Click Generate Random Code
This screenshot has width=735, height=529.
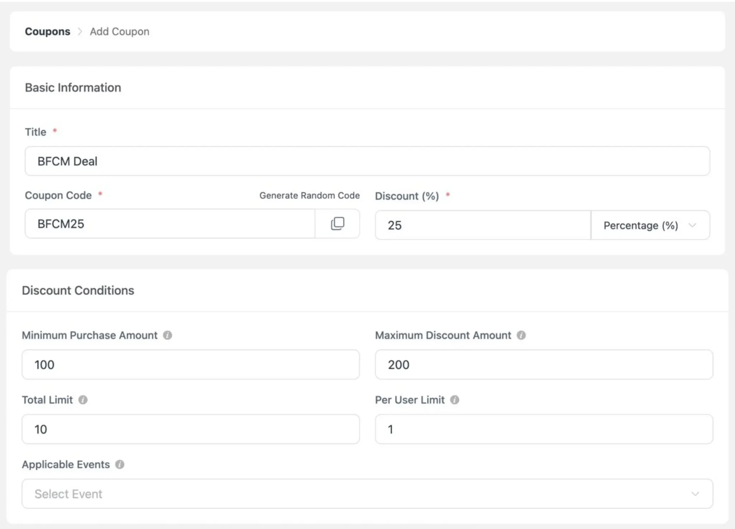pyautogui.click(x=309, y=195)
